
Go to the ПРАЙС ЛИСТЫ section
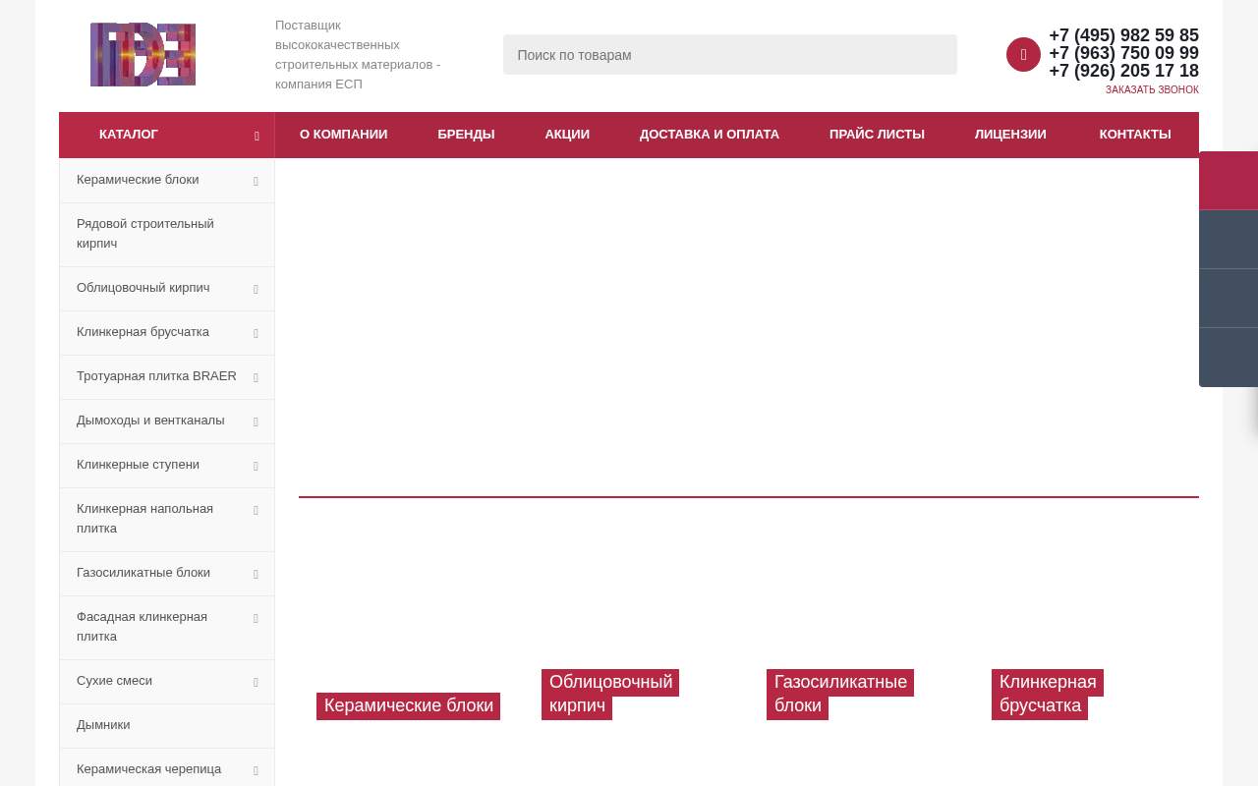point(877,135)
